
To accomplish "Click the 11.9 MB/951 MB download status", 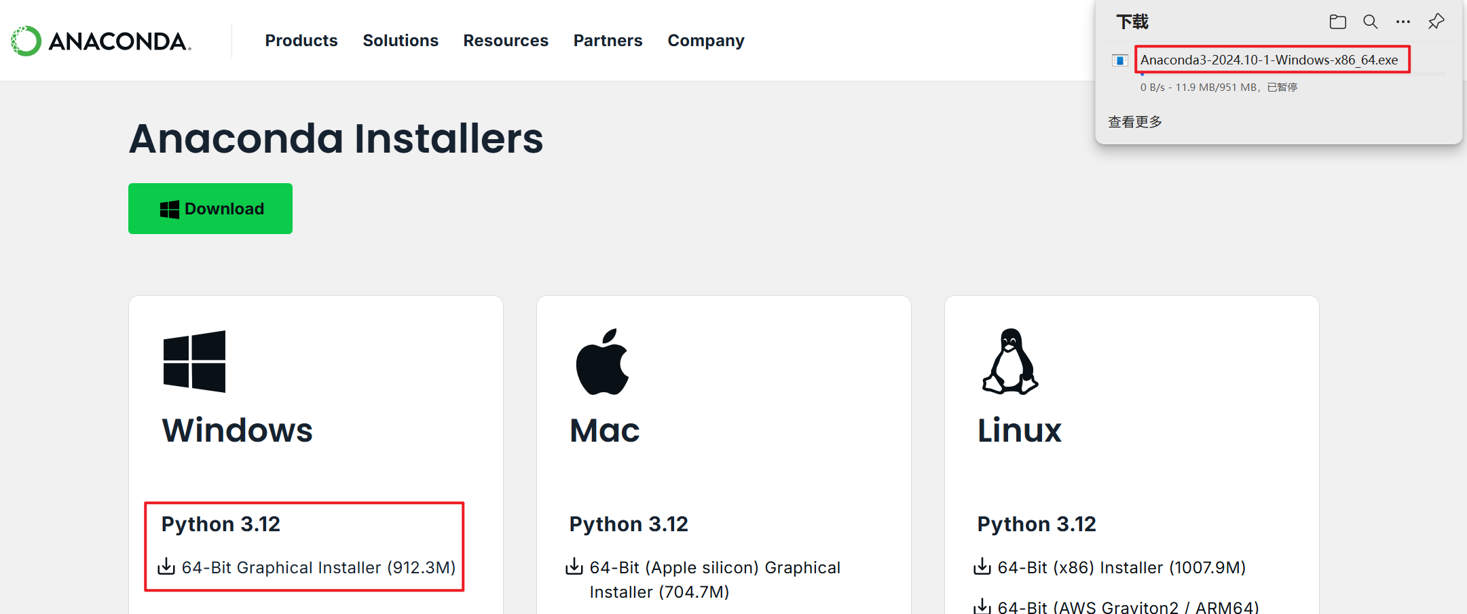I will [1219, 87].
